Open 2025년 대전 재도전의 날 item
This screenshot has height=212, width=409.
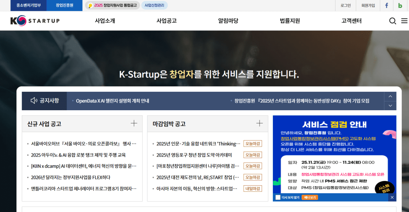pyautogui.click(x=198, y=177)
